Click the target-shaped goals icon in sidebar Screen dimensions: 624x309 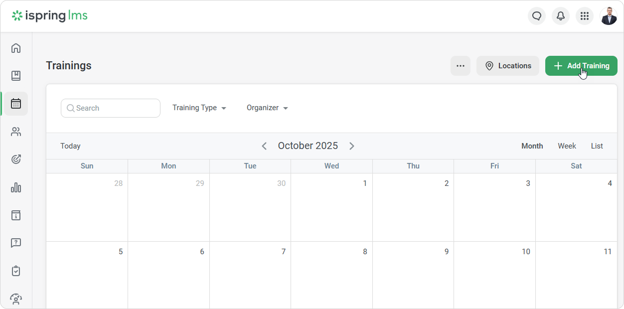(16, 159)
